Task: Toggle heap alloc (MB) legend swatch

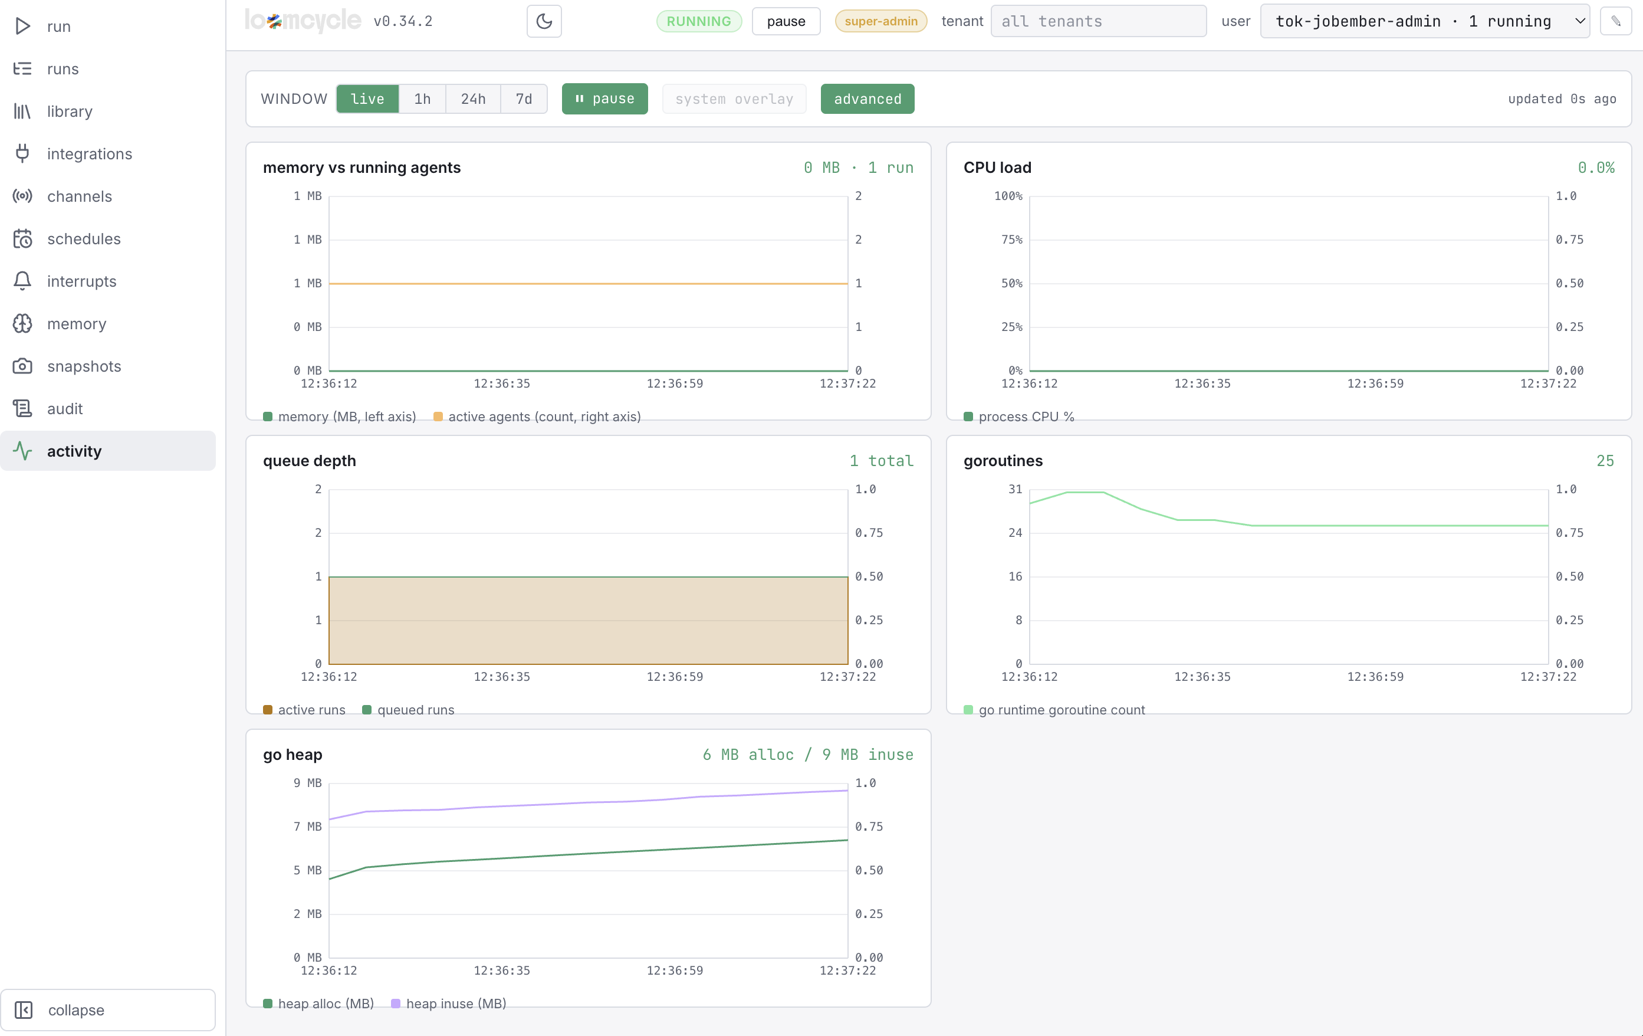Action: pos(268,1004)
